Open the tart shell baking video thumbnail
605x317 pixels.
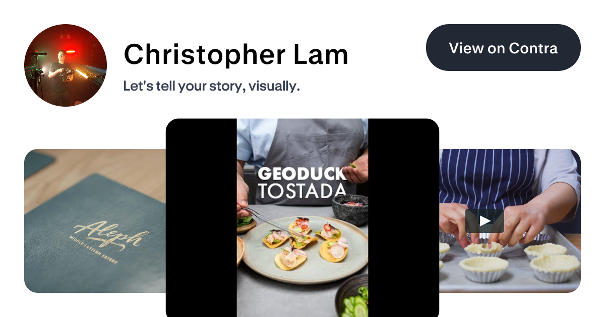coord(510,220)
